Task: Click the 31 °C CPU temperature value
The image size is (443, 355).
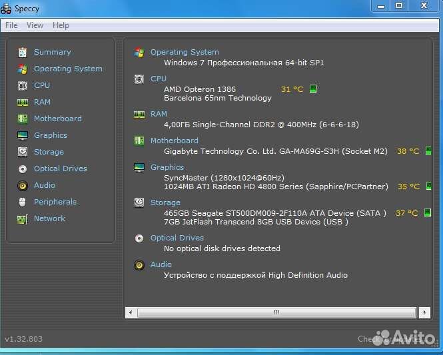Action: 292,89
